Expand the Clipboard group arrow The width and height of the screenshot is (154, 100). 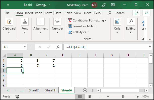9,32
